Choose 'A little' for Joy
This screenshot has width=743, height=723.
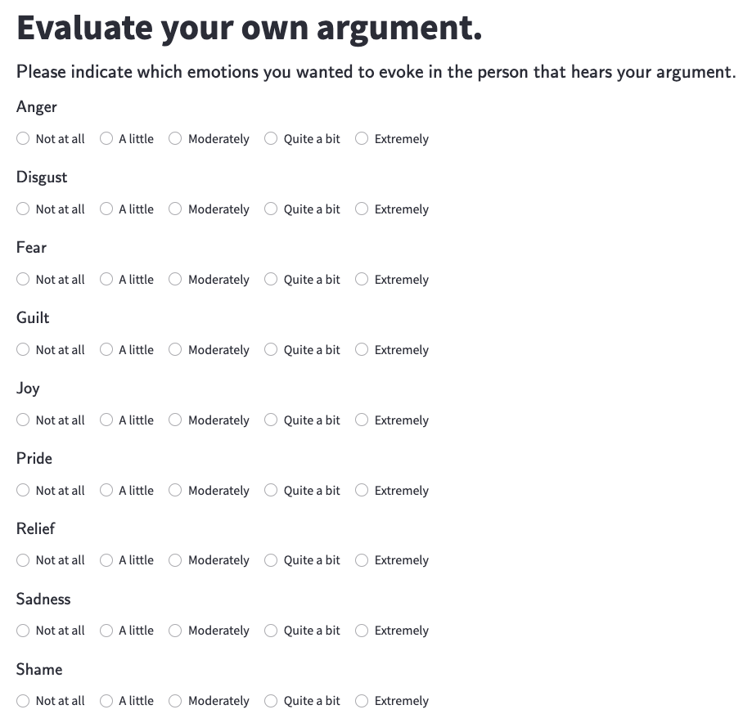point(106,420)
